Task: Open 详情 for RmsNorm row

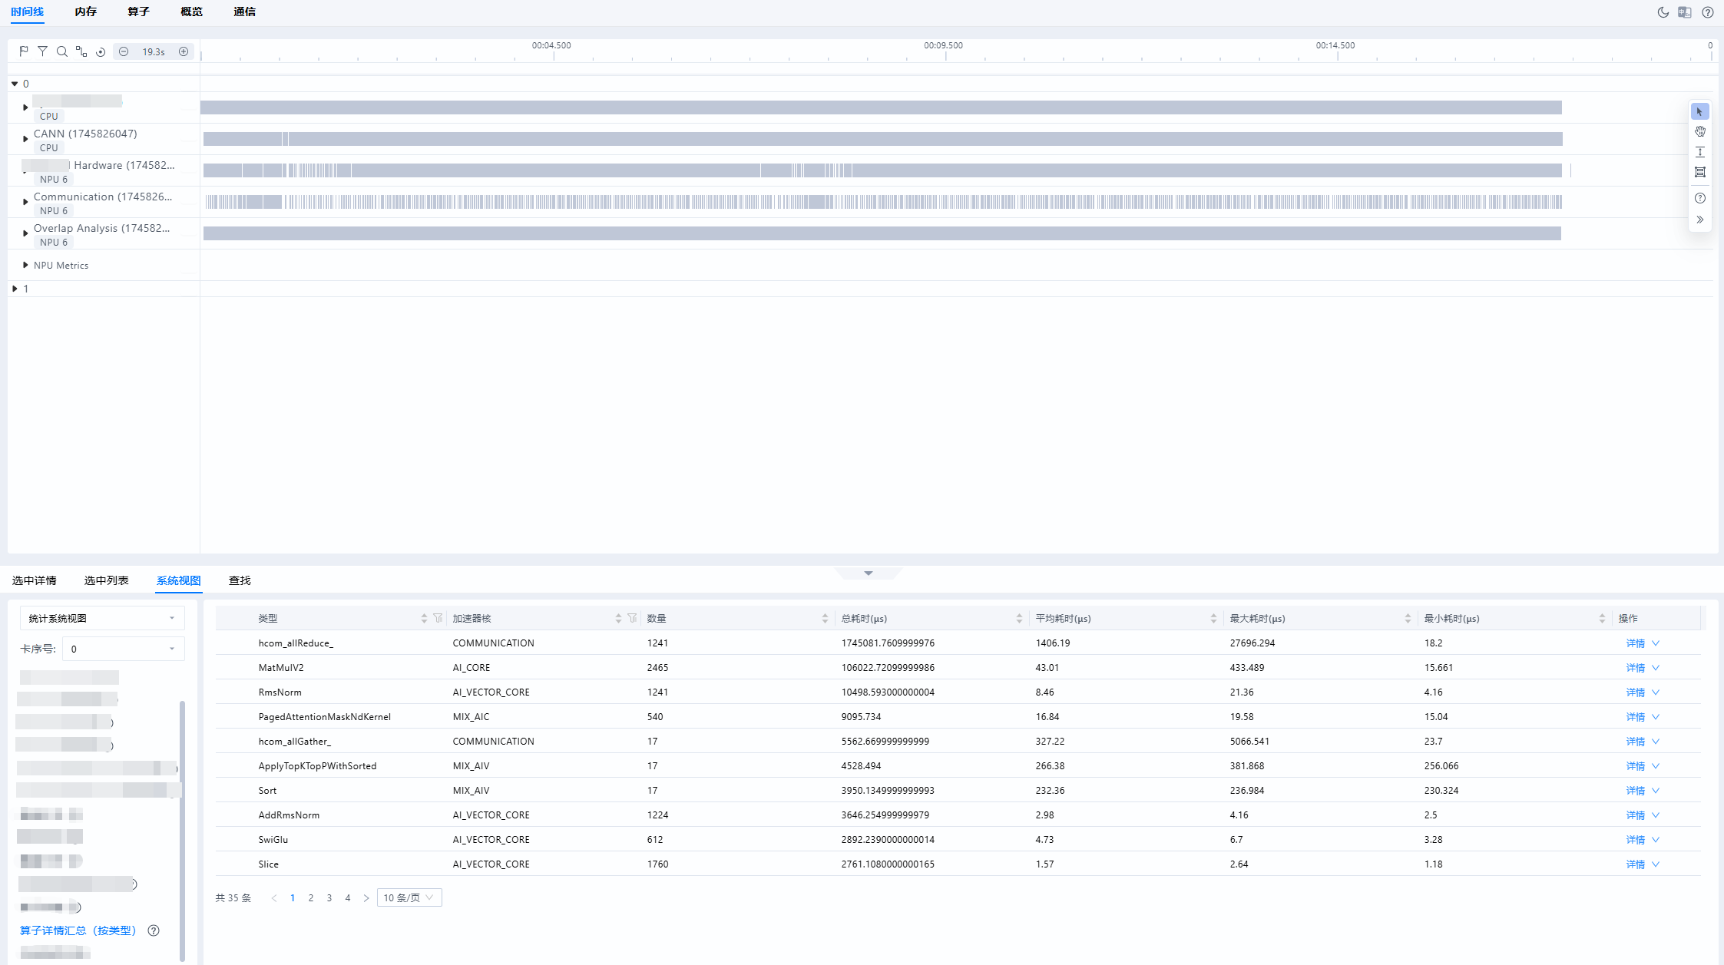Action: pyautogui.click(x=1636, y=692)
